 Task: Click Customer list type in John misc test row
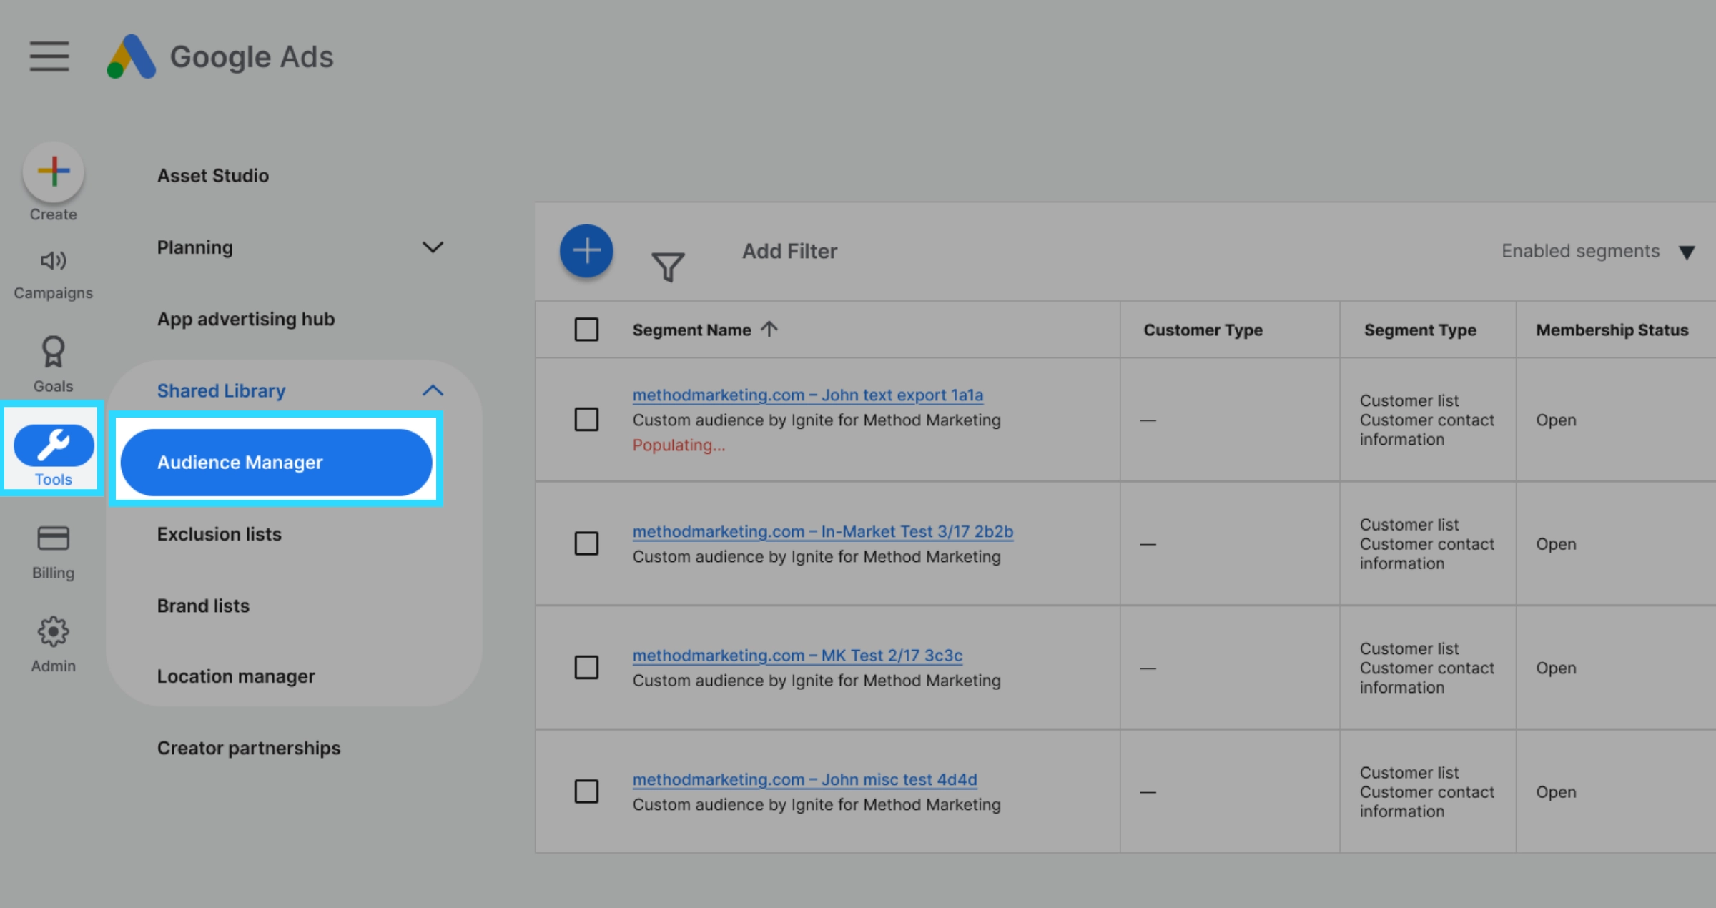[x=1409, y=772]
